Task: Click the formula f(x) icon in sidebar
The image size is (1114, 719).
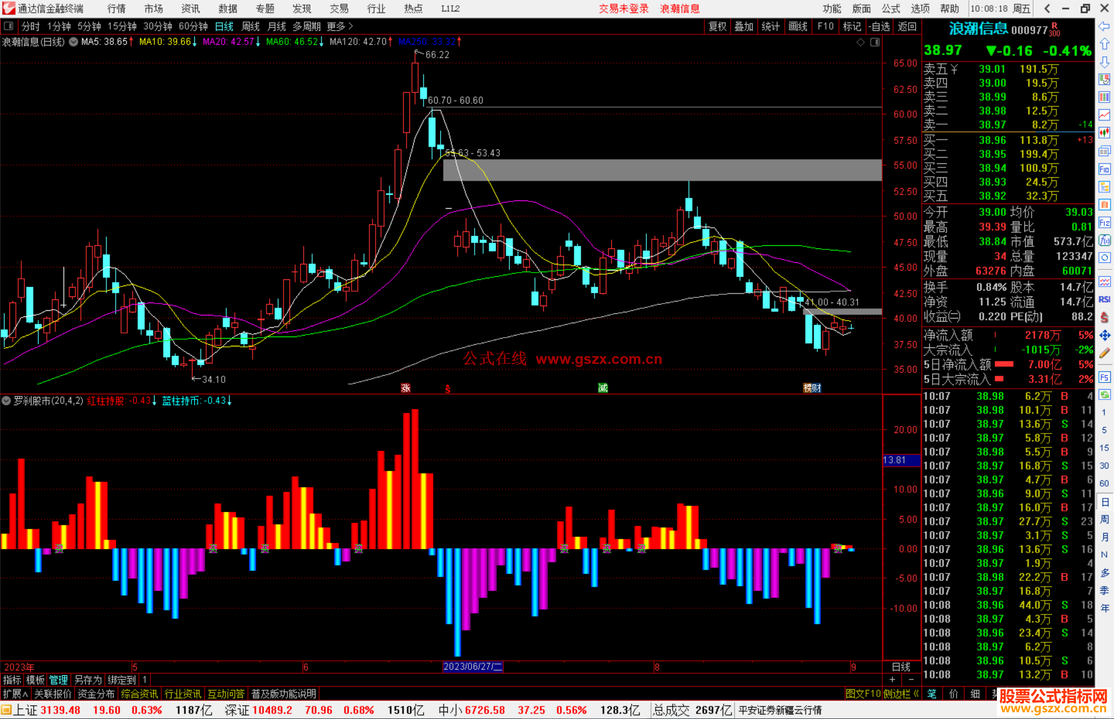Action: click(1104, 240)
